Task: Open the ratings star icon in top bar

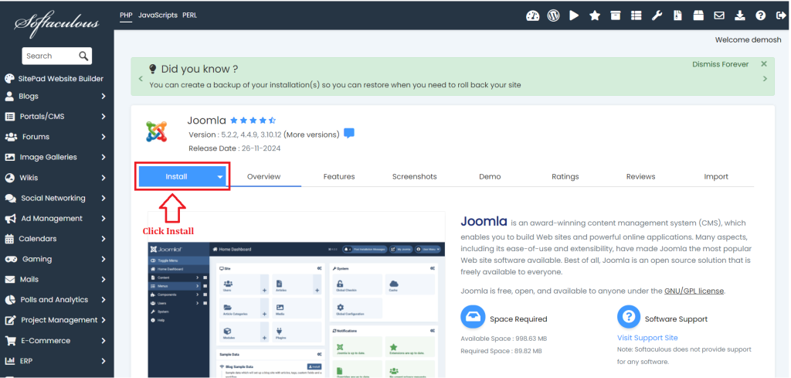Action: (595, 15)
